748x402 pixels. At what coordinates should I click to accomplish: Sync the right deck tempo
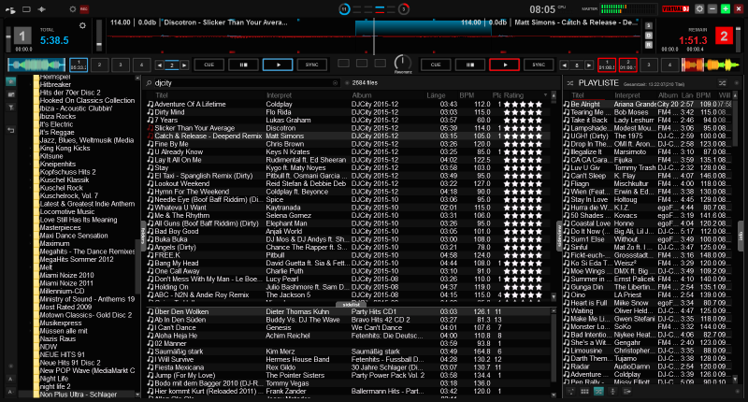[x=539, y=65]
